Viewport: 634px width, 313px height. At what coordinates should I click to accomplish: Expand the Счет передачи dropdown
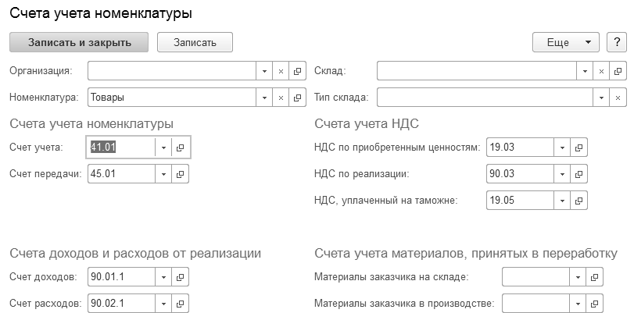tap(163, 173)
